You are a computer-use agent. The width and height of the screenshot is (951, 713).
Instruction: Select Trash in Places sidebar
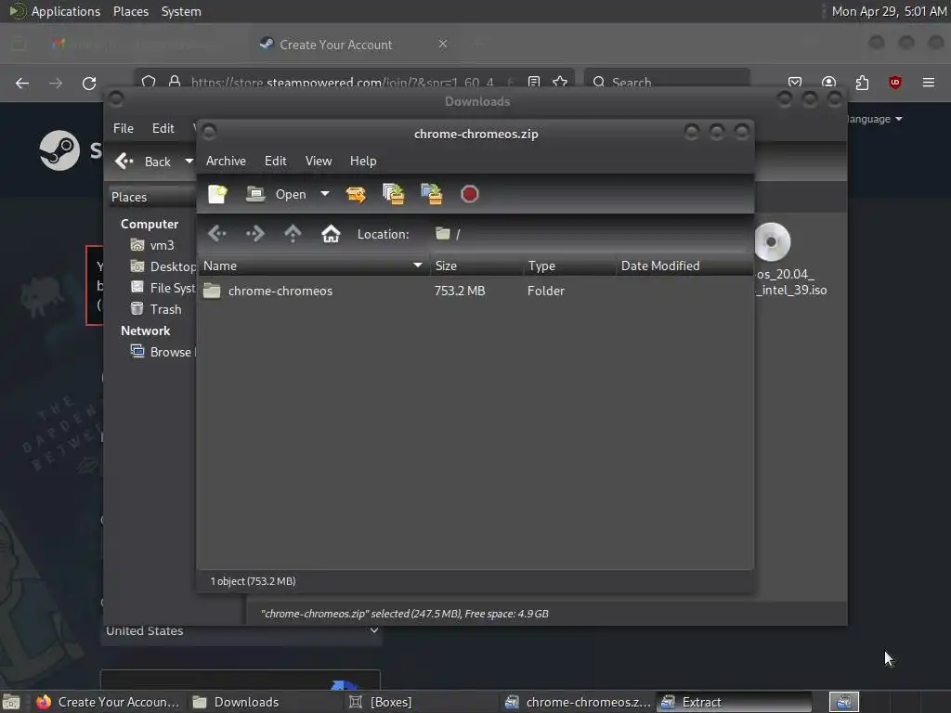[156, 309]
